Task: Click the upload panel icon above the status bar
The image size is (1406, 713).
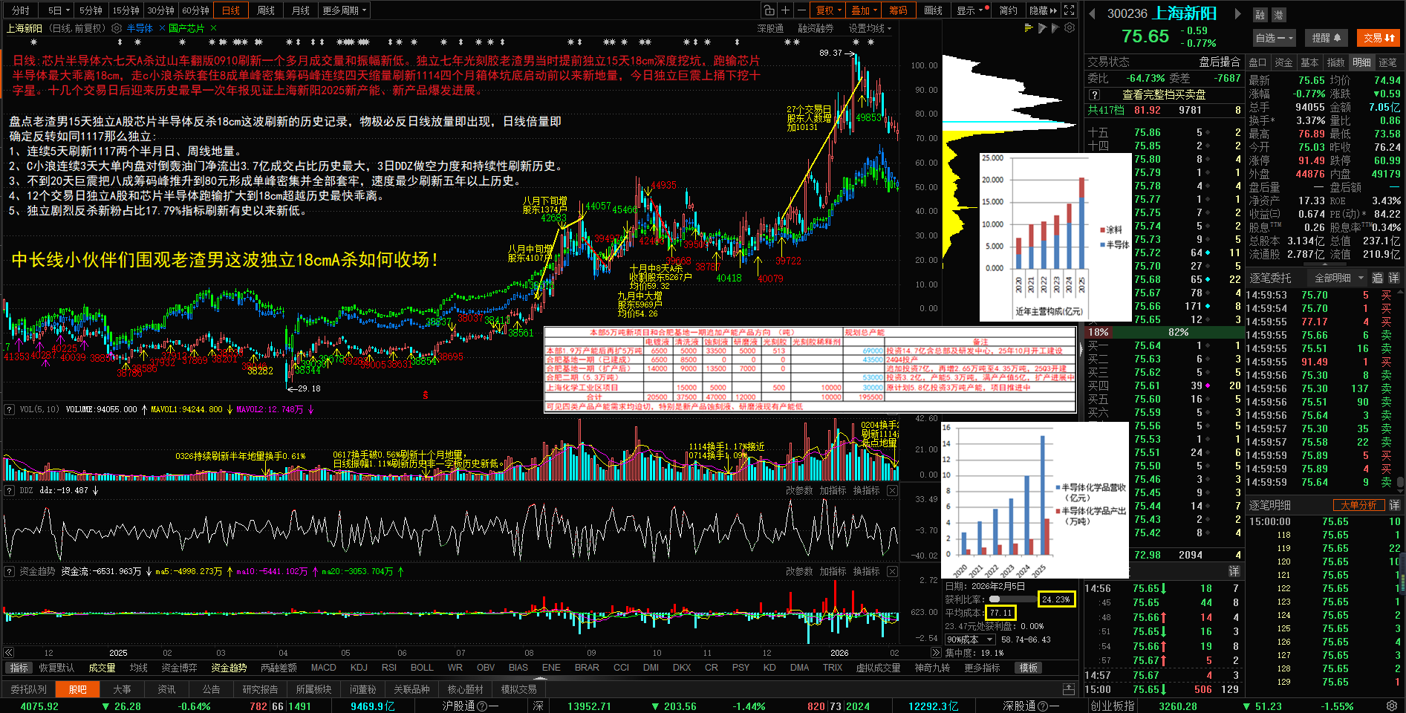Action: (x=1069, y=689)
